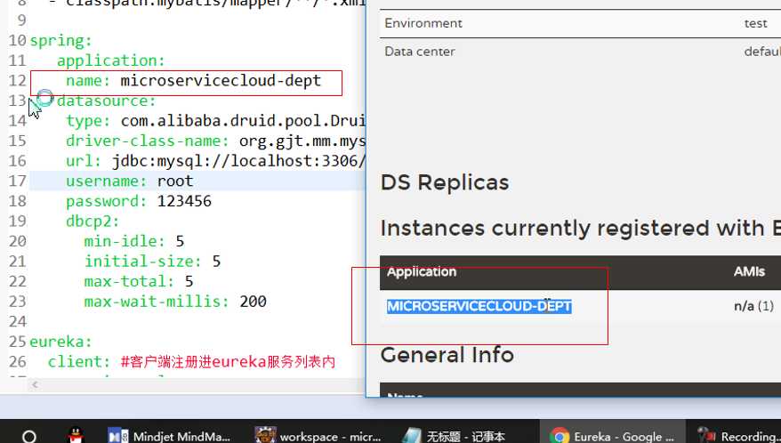The width and height of the screenshot is (781, 443).
Task: Switch to workspace Eclipse taskbar app
Action: (x=318, y=437)
